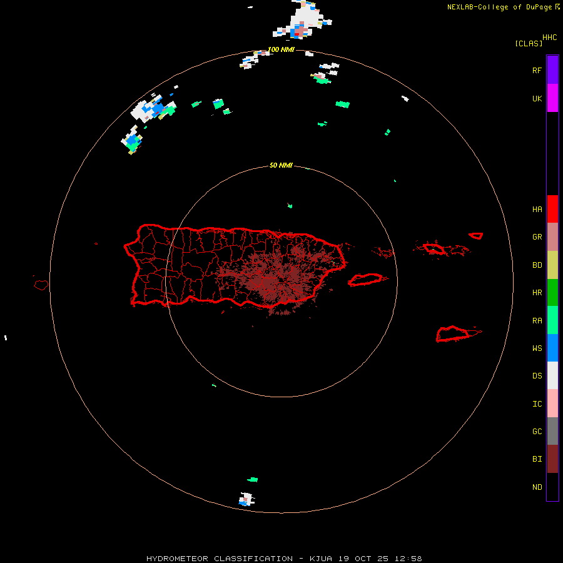Click the small echo cell just inside the bottom of the 100 NMI ring
Screen dimensions: 563x563
coord(246,499)
